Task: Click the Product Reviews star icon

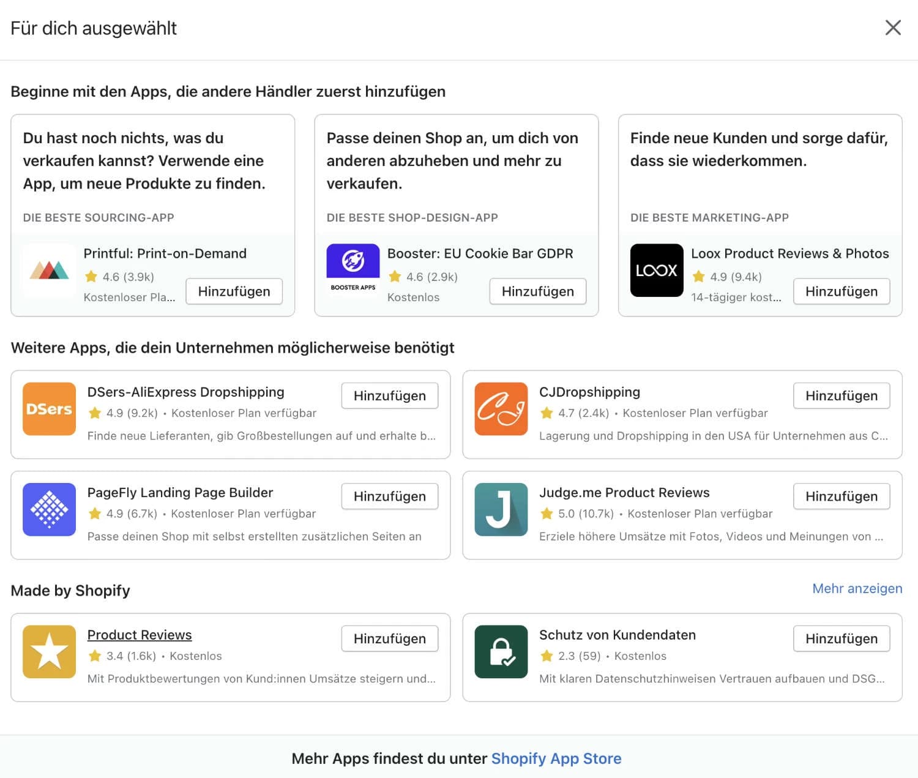Action: (x=49, y=651)
